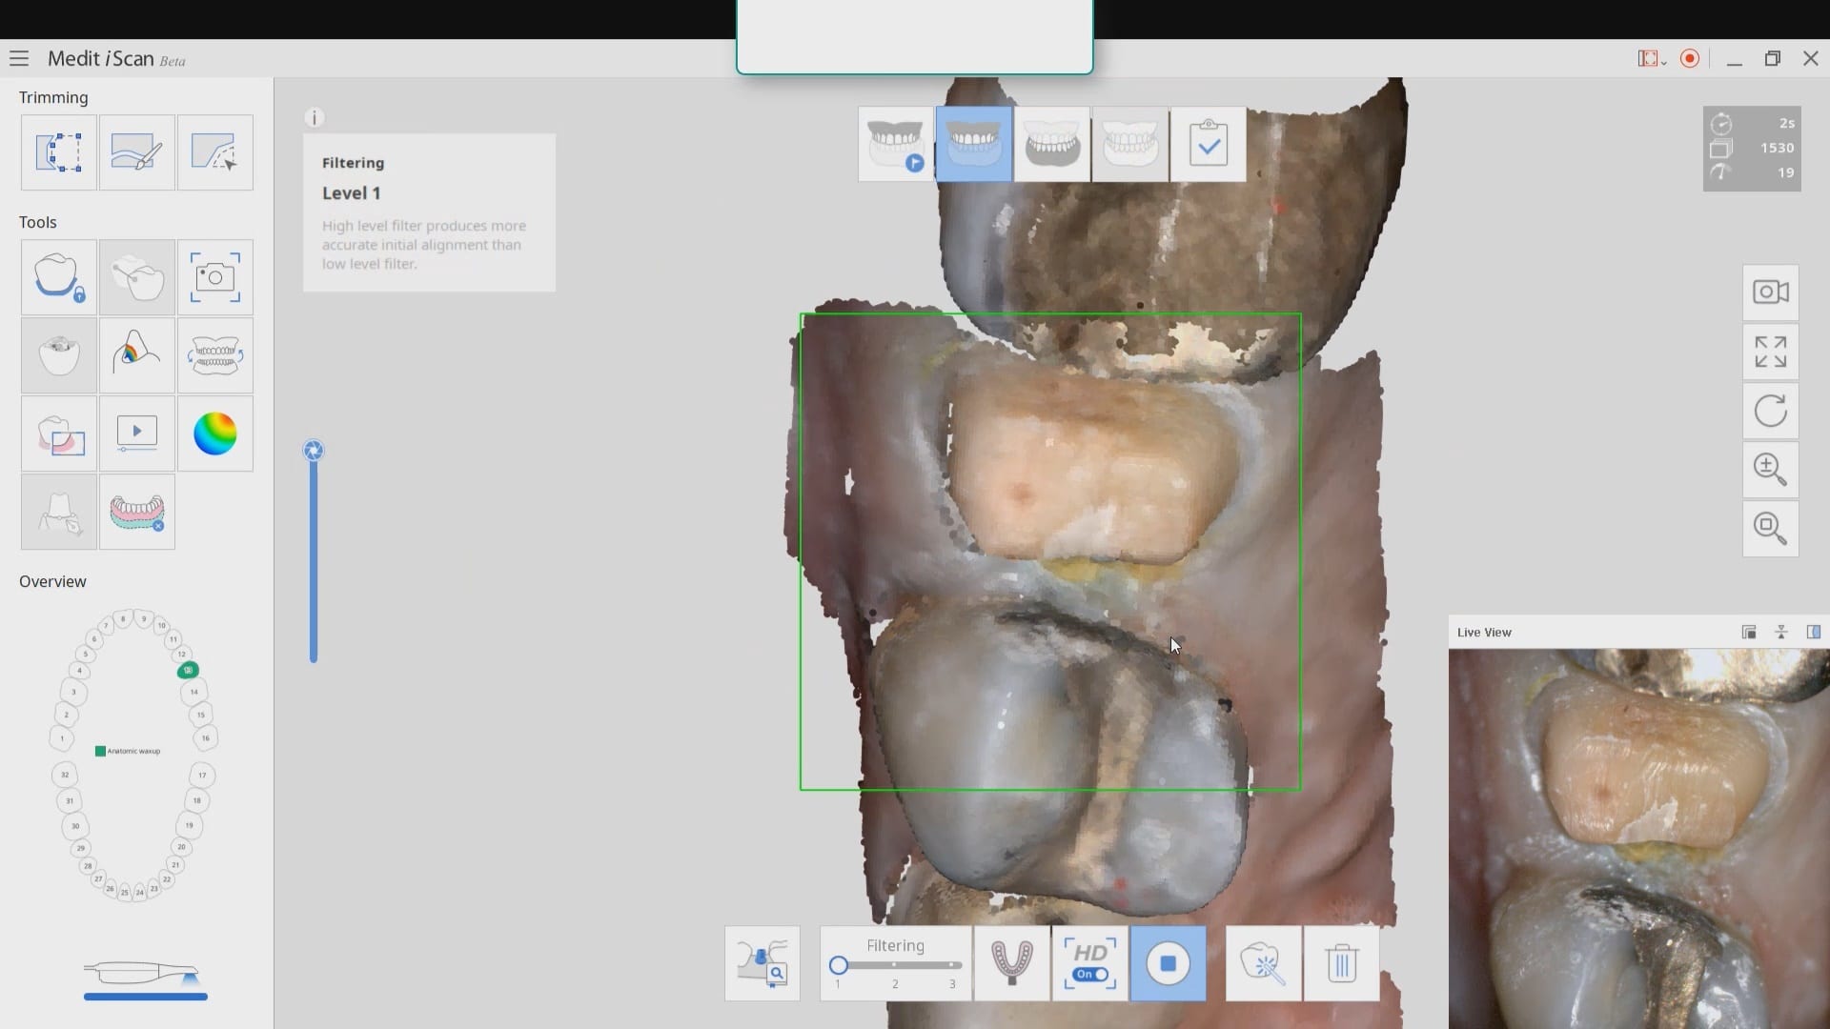Image resolution: width=1830 pixels, height=1029 pixels.
Task: Expand the info icon above Filtering panel
Action: pyautogui.click(x=315, y=117)
